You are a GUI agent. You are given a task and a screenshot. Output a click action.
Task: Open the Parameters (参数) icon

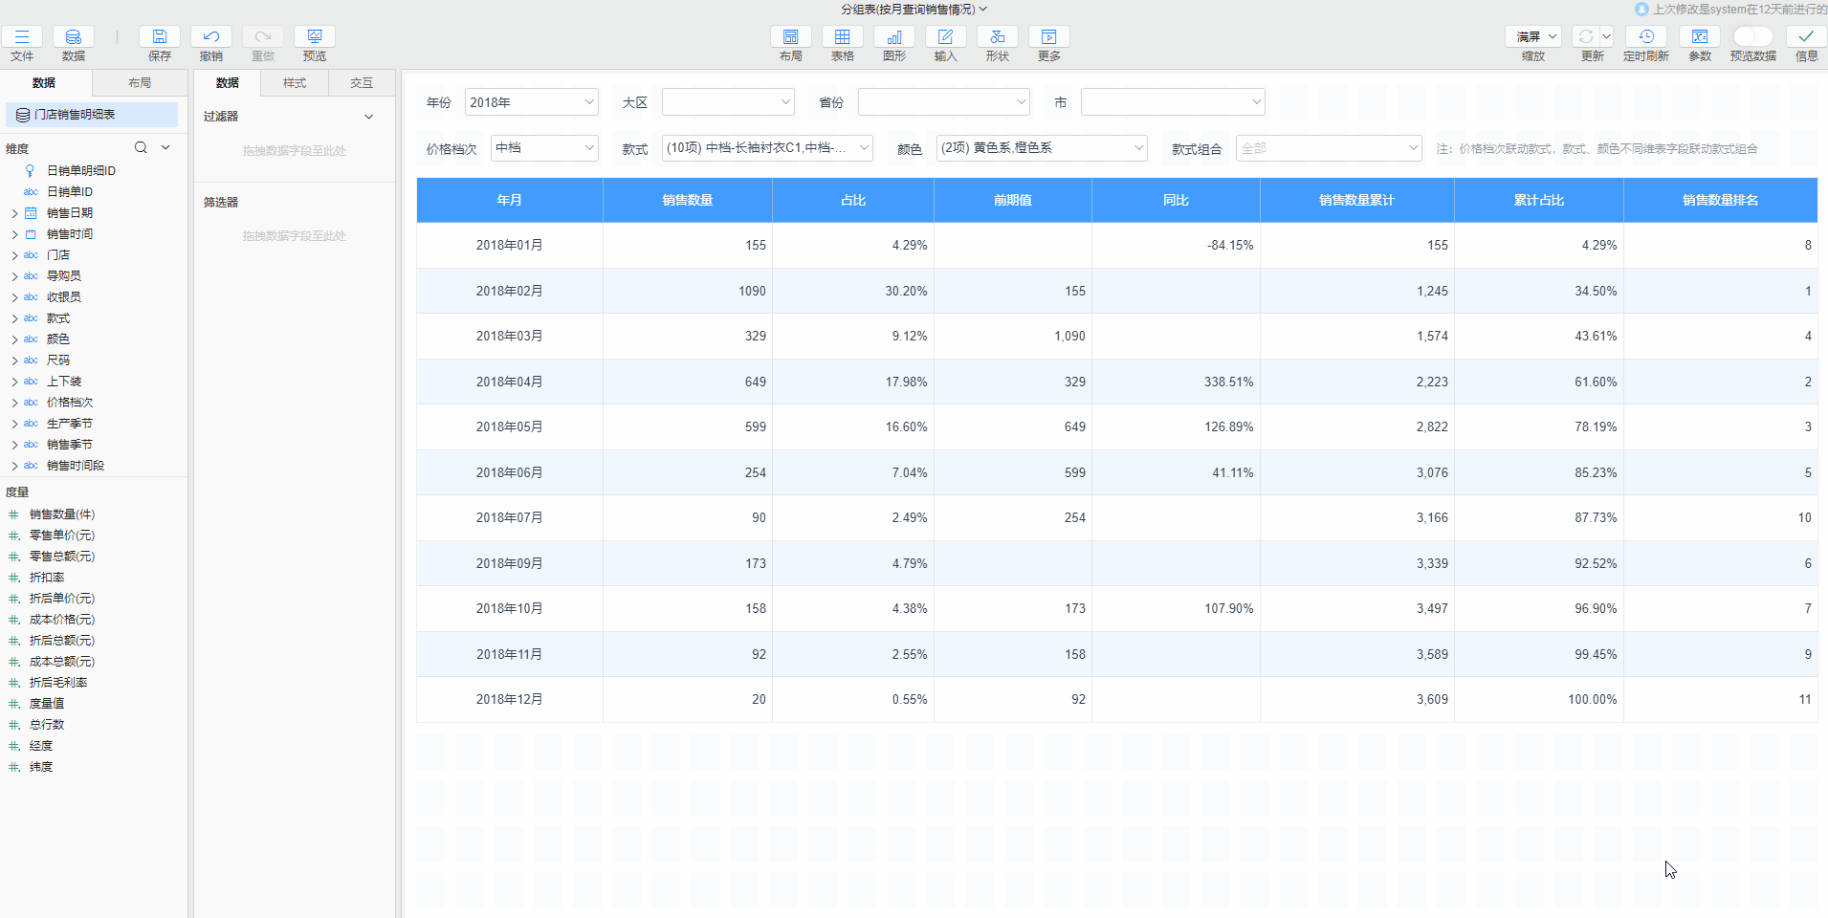[x=1699, y=37]
